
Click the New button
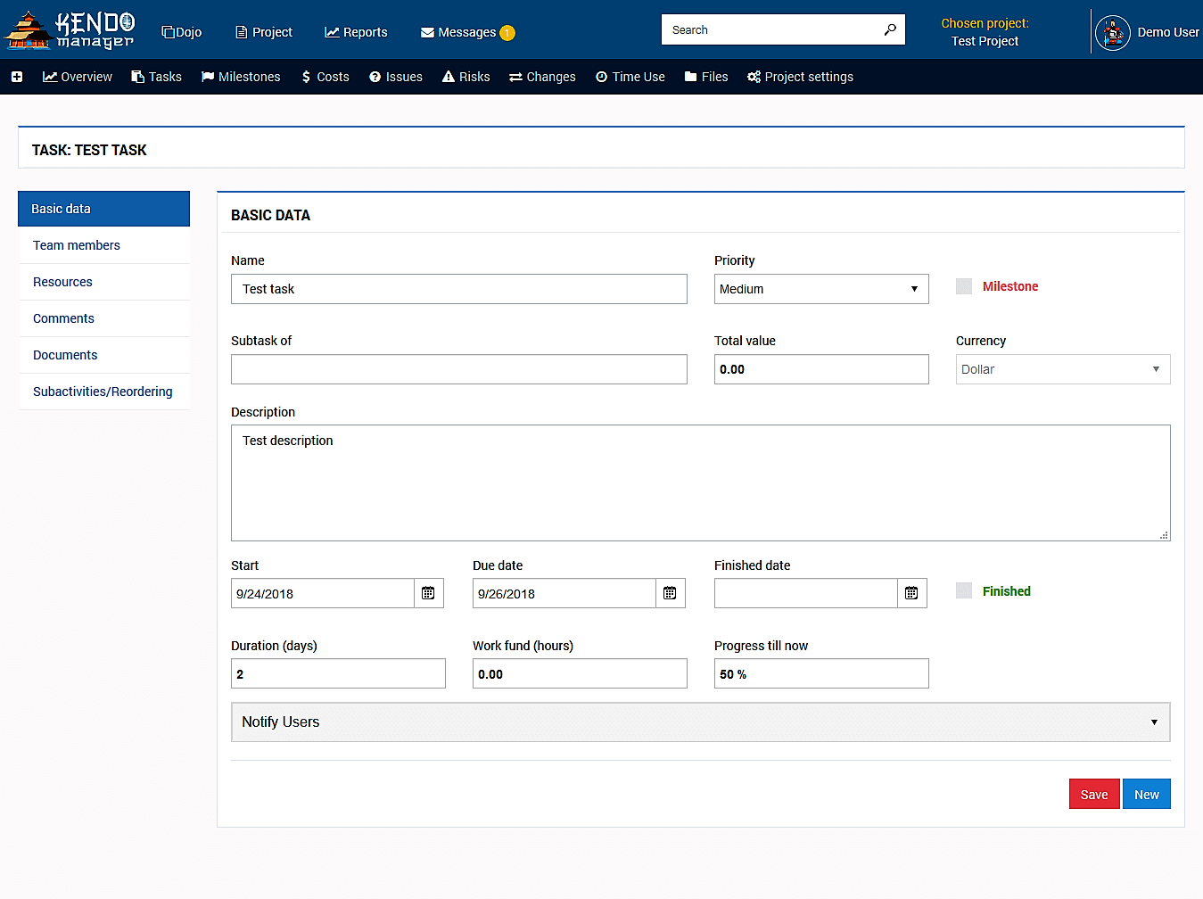click(x=1147, y=795)
